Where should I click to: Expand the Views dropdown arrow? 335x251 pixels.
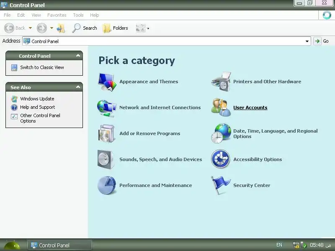(x=148, y=28)
